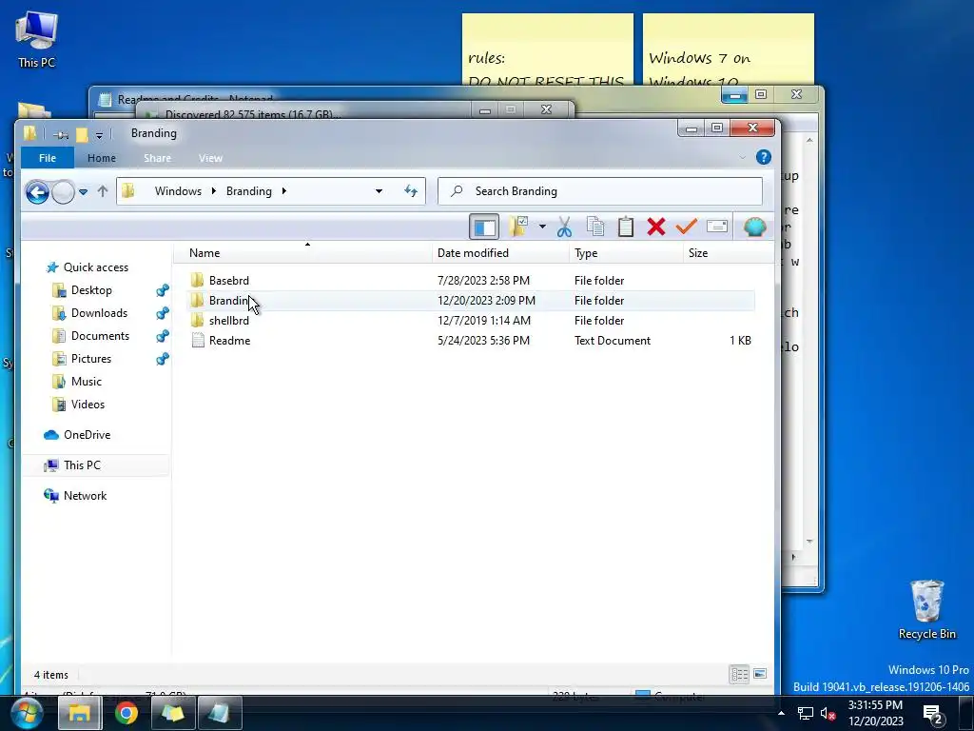Screen dimensions: 974x731
Task: Open the Home ribbon tab
Action: coord(101,158)
